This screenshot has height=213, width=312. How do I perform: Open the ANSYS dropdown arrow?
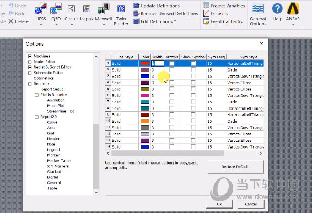293,25
